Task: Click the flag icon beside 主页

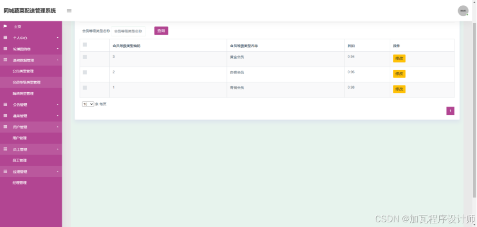Action: [x=5, y=26]
